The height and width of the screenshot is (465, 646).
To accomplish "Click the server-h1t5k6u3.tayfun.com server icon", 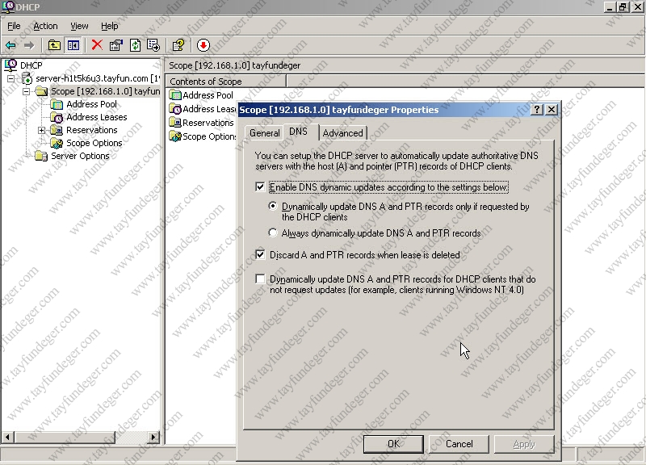I will [x=27, y=78].
